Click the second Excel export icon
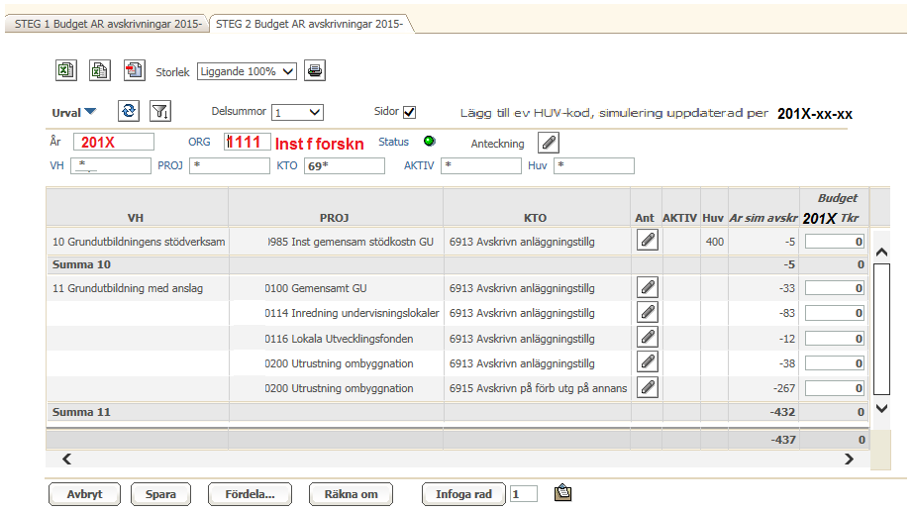The image size is (913, 512). coord(100,70)
